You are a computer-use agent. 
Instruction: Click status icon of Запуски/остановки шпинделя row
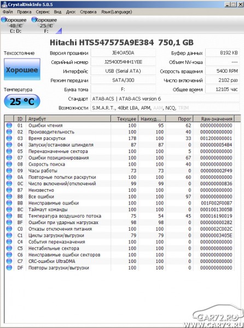9,145
